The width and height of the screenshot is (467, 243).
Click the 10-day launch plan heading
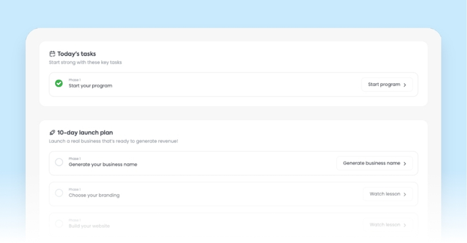(85, 133)
